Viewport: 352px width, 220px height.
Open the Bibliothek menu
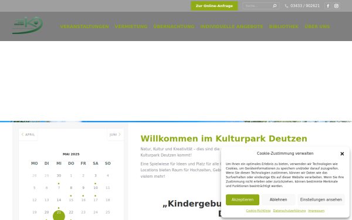(x=284, y=26)
